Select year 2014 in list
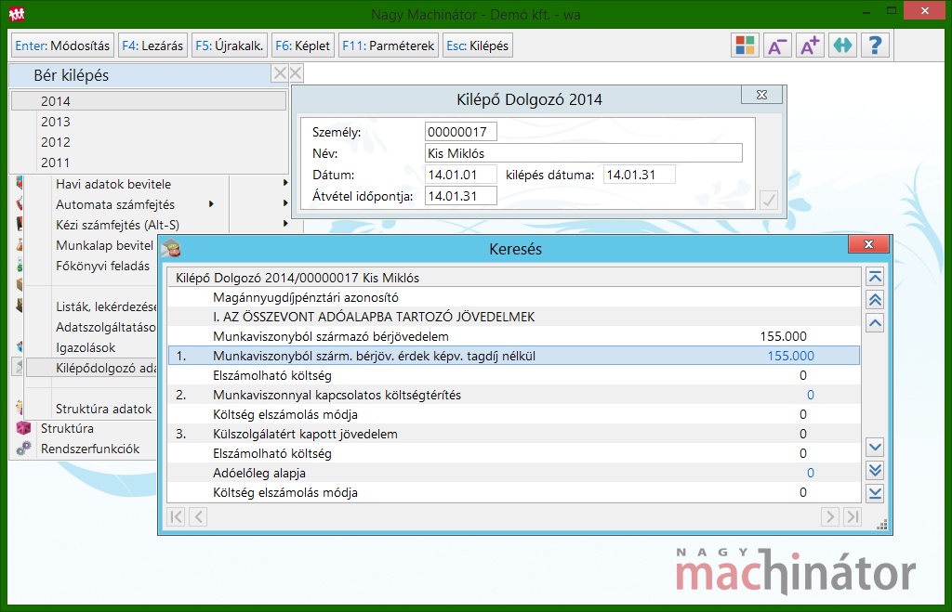This screenshot has width=952, height=612. 149,100
